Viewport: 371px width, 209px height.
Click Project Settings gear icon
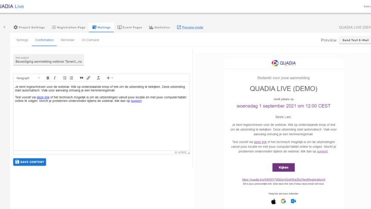[16, 27]
